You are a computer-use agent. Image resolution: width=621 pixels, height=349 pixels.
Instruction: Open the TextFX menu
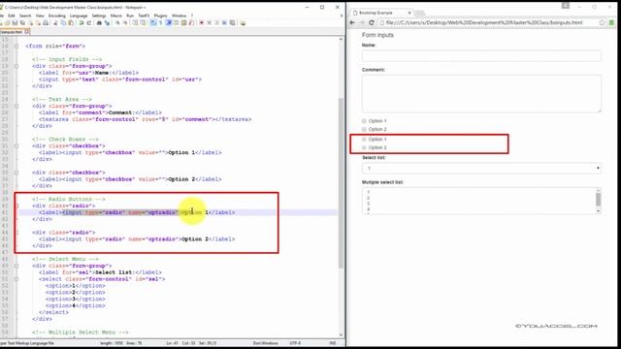tap(144, 16)
